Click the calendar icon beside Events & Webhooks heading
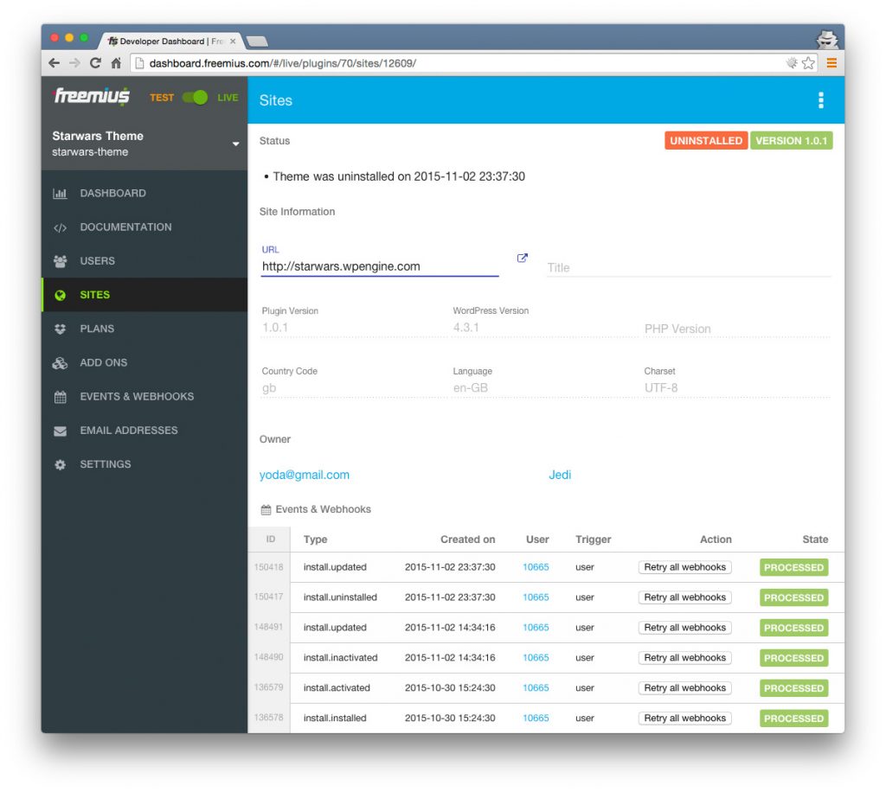The height and width of the screenshot is (792, 886). coord(266,510)
